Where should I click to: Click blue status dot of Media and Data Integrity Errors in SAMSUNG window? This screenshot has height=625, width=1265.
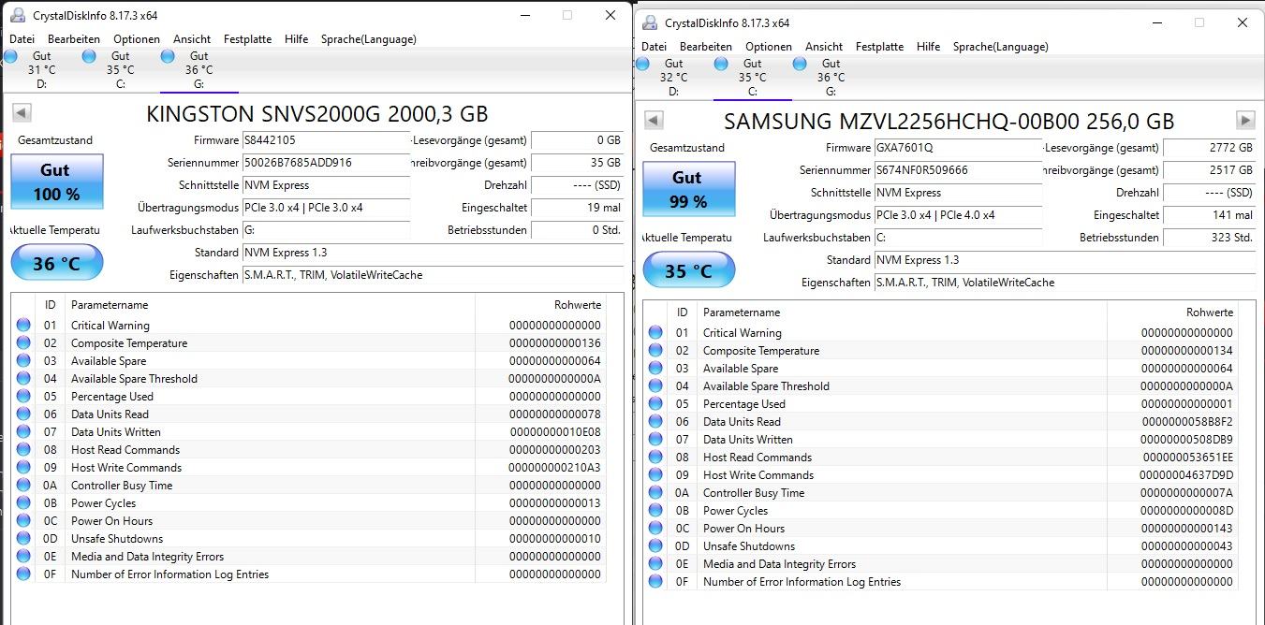655,564
